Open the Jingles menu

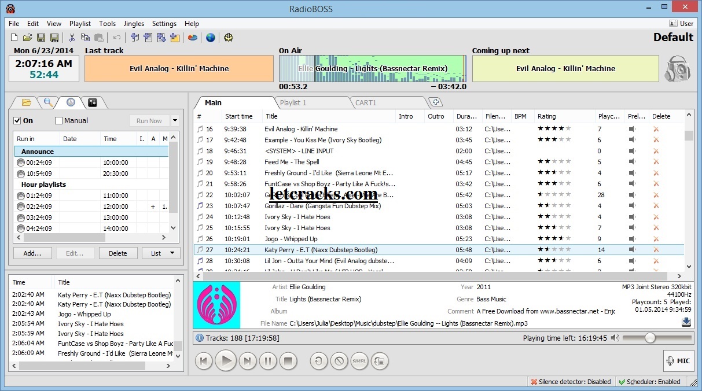(134, 24)
